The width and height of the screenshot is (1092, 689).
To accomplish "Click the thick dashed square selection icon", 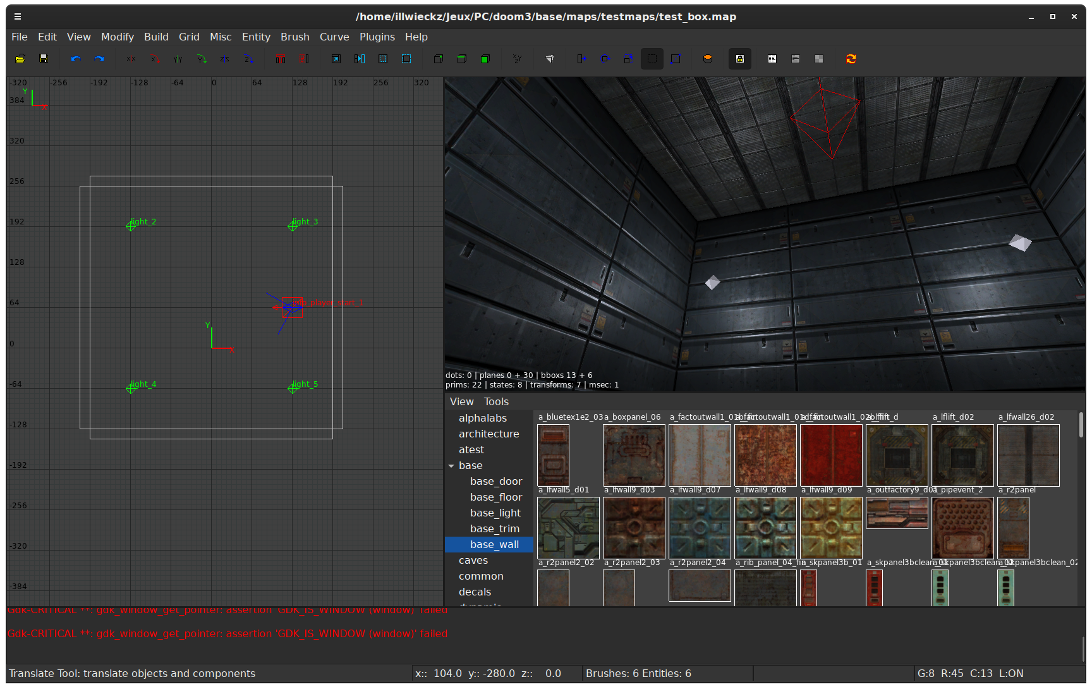I will [x=406, y=59].
